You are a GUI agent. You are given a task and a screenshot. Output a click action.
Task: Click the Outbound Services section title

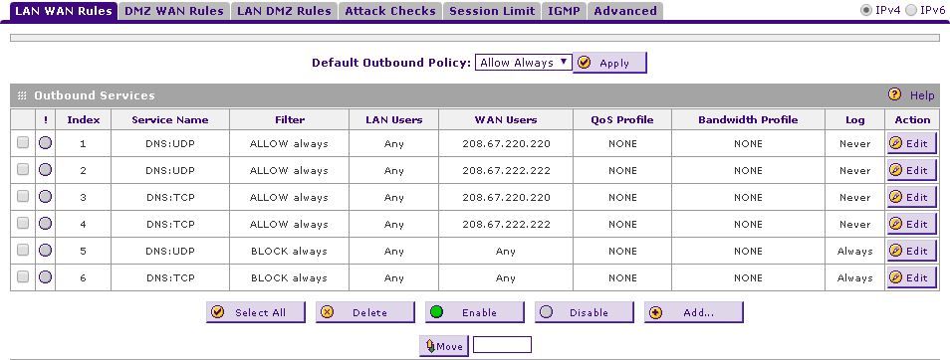pyautogui.click(x=95, y=95)
